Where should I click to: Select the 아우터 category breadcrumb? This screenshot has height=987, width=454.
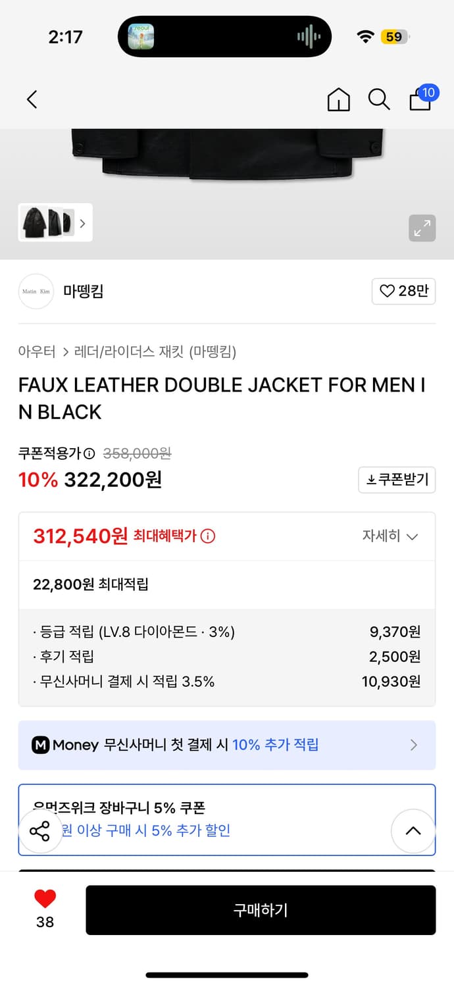[35, 353]
